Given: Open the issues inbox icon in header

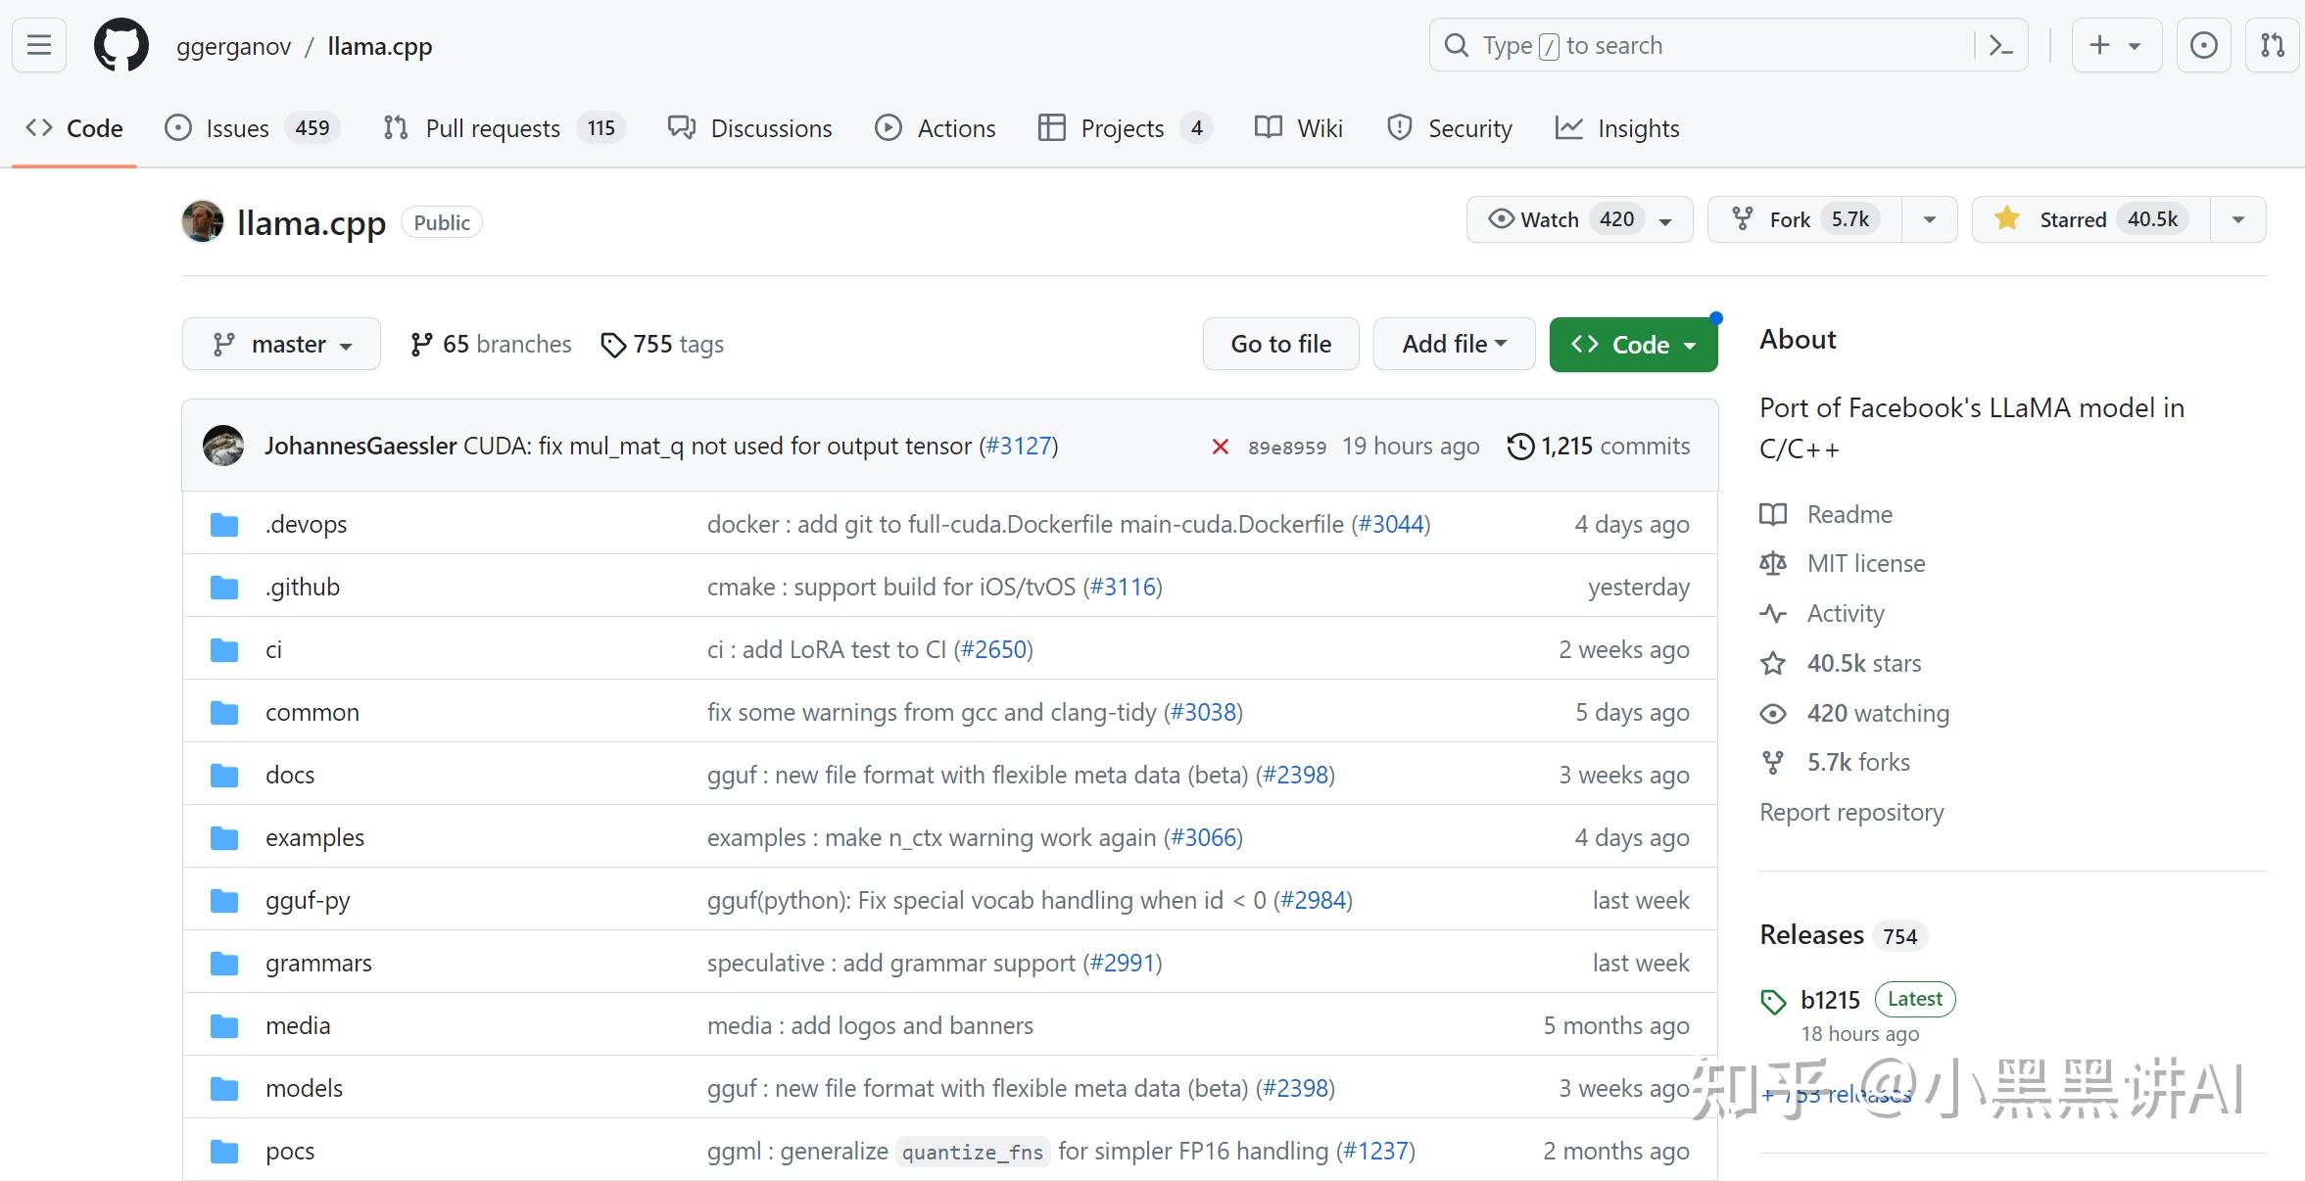Looking at the screenshot, I should pyautogui.click(x=2203, y=45).
